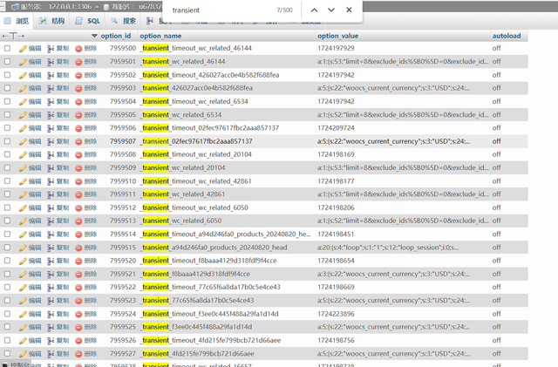This screenshot has height=367, width=558.
Task: Tick the checkbox for row 7959504
Action: click(7, 101)
